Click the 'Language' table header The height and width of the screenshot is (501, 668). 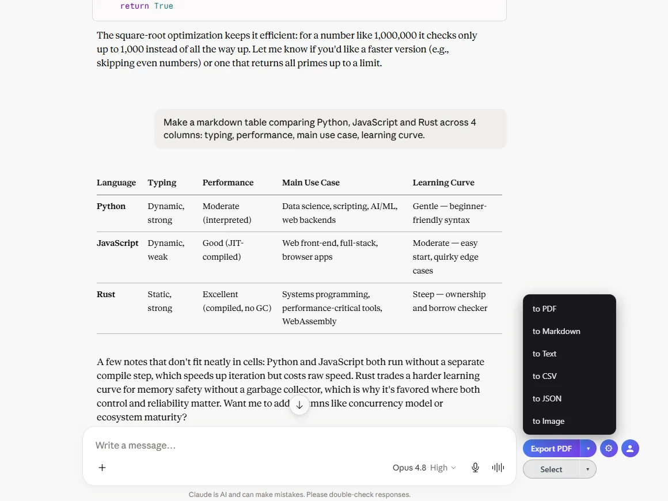[116, 183]
